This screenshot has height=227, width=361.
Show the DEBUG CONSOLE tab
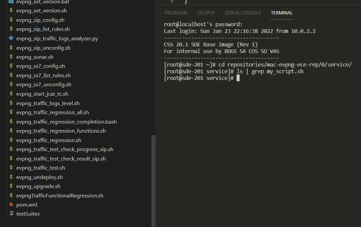243,13
